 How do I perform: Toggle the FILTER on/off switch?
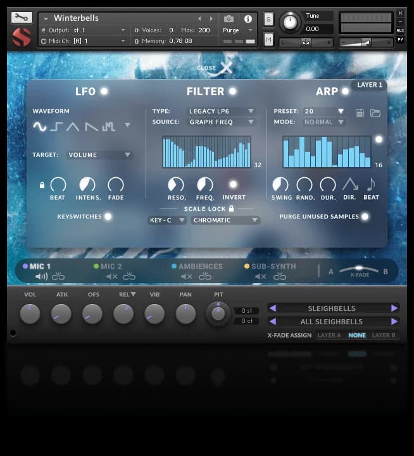(x=233, y=91)
